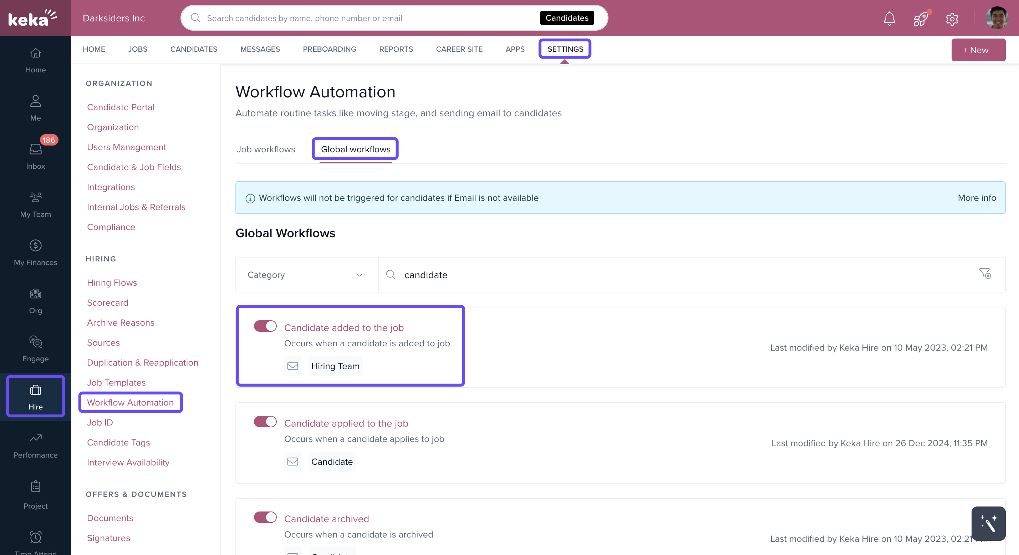Open Engage in left sidebar

click(35, 348)
